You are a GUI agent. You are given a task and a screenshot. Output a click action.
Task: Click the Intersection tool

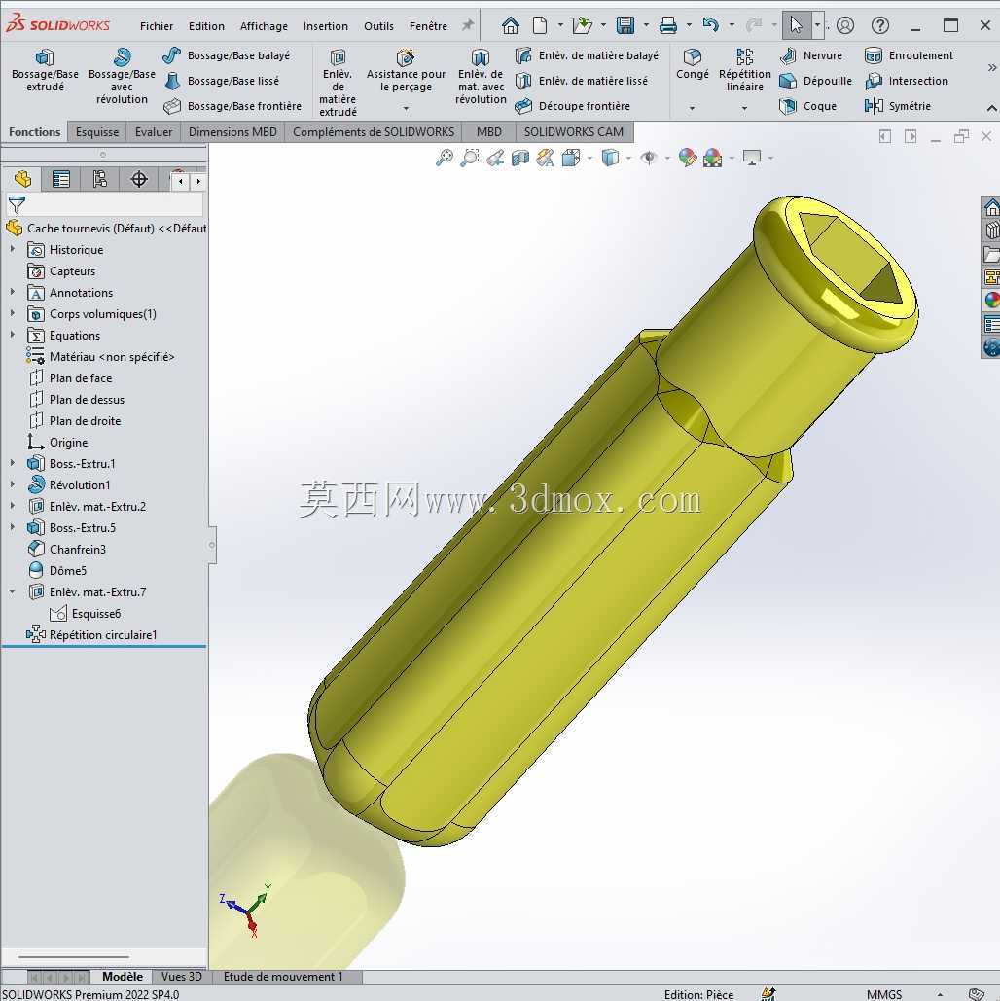pyautogui.click(x=907, y=81)
